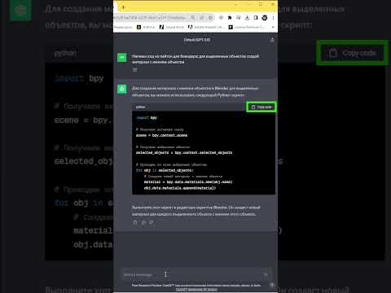Expand the bookmarks bar overflow chevron
The height and width of the screenshot is (293, 391).
[273, 27]
